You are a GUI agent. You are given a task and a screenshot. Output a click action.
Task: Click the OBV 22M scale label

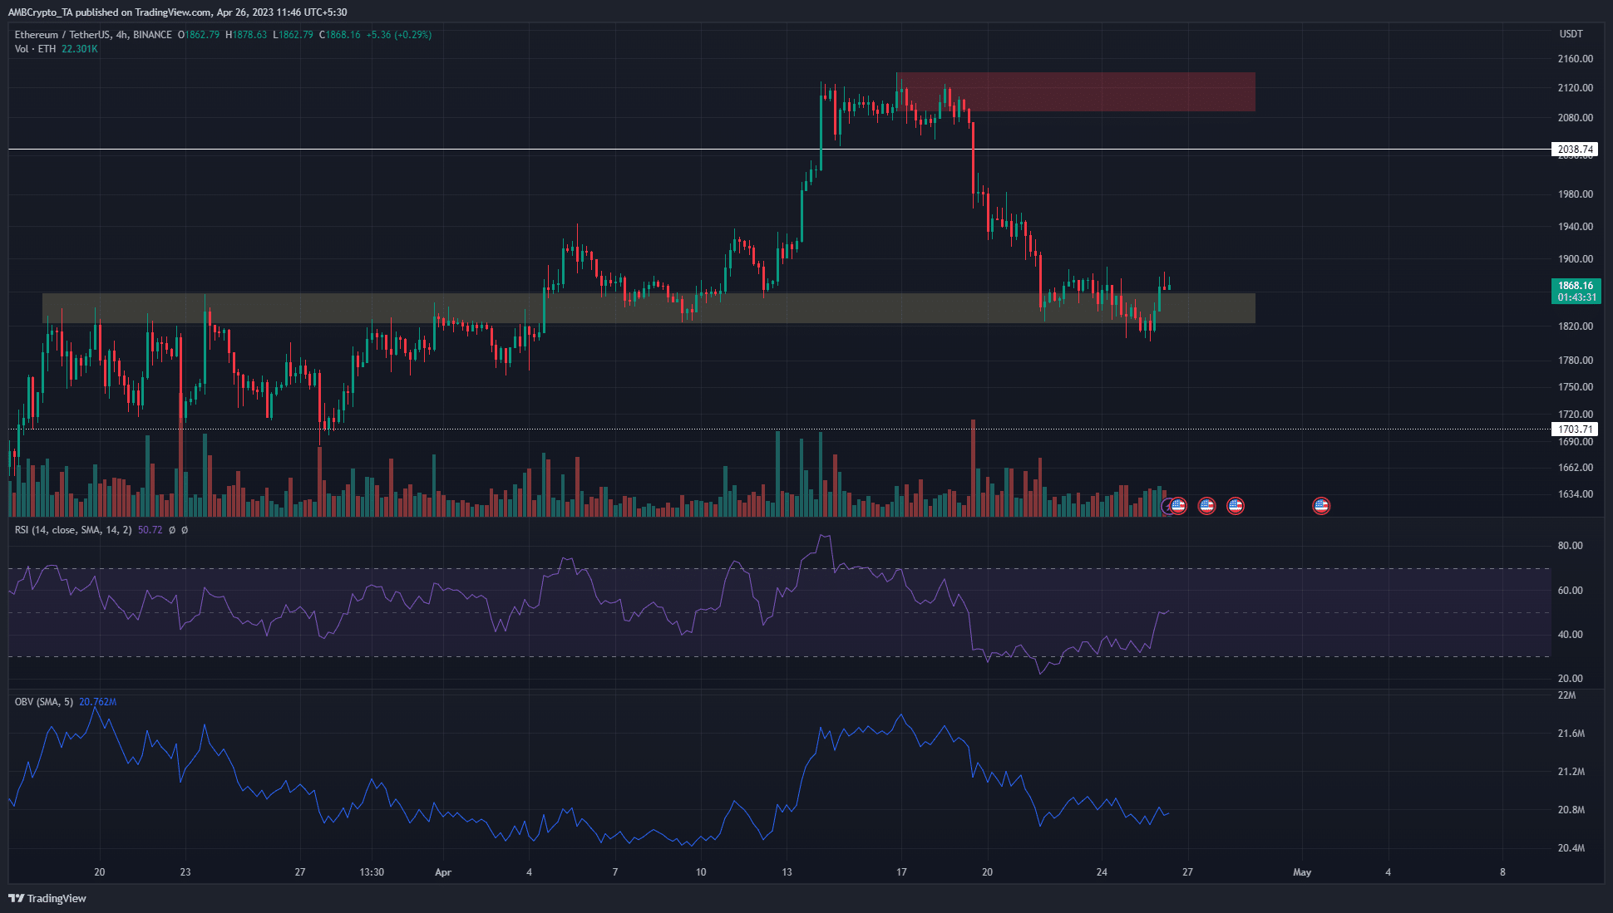coord(1566,695)
